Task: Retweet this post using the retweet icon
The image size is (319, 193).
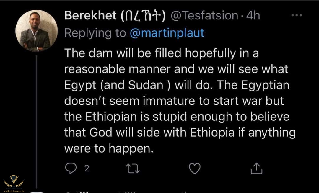Action: click(x=133, y=169)
